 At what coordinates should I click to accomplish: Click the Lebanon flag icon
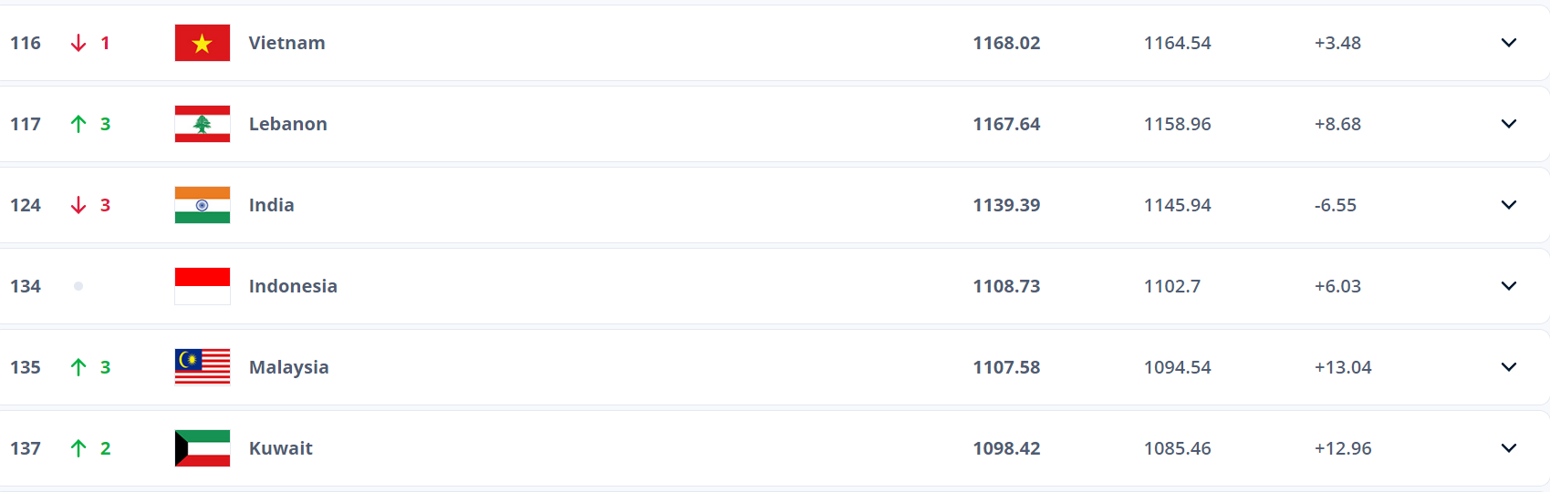coord(203,124)
